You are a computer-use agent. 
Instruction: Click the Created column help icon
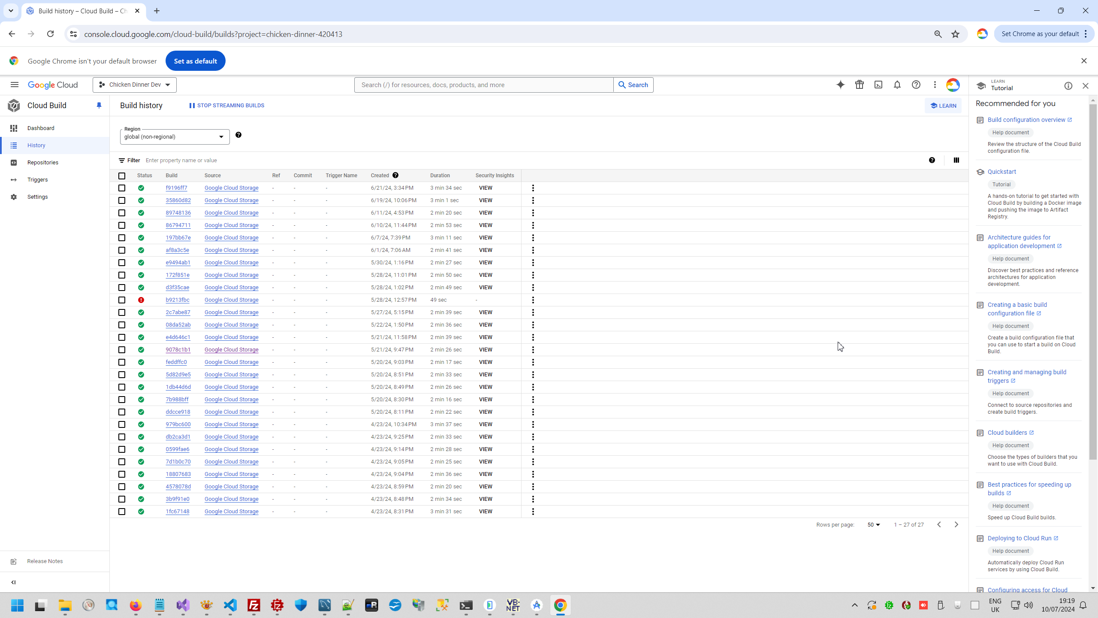pos(395,175)
